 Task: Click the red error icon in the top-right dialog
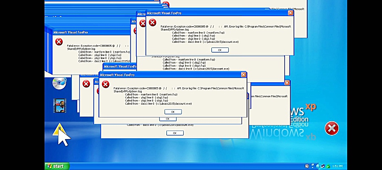(x=152, y=22)
